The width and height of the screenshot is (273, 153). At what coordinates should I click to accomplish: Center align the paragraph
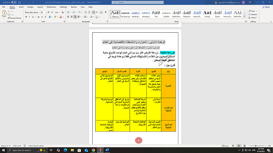[x=72, y=17]
